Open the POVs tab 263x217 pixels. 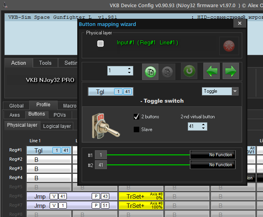click(x=60, y=115)
